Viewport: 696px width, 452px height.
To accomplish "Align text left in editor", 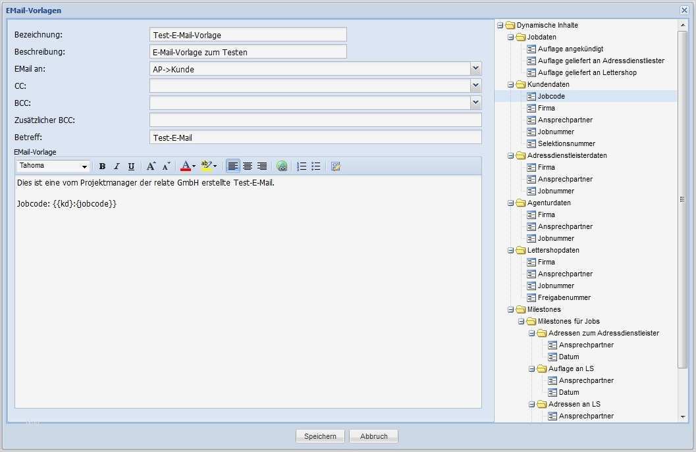I will (x=233, y=166).
